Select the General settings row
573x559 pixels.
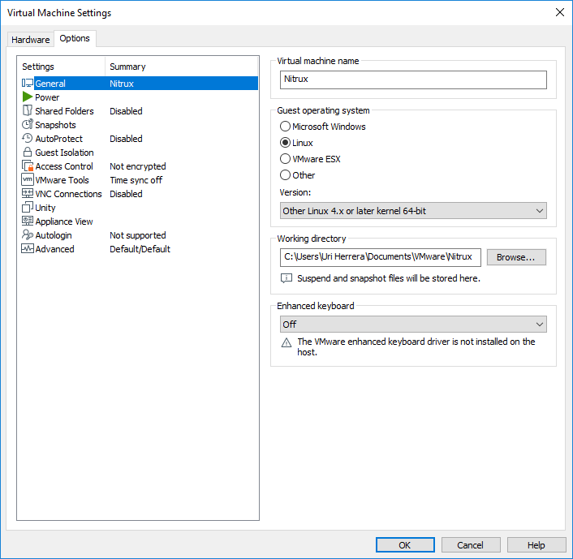[x=140, y=84]
